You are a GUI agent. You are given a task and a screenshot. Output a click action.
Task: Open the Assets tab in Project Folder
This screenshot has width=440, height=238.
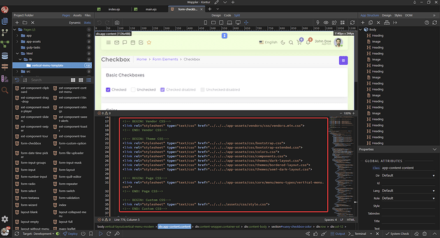(77, 15)
